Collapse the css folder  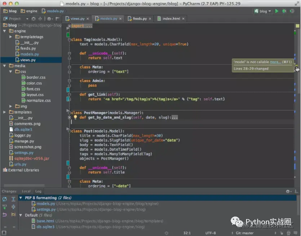[10, 72]
